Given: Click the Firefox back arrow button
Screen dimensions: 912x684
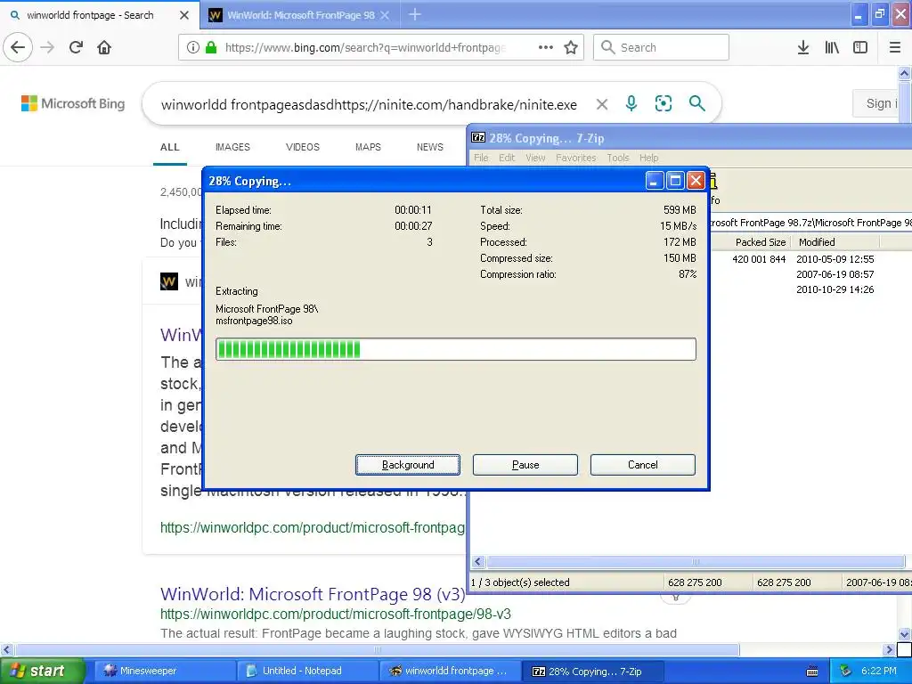Looking at the screenshot, I should click(x=18, y=47).
